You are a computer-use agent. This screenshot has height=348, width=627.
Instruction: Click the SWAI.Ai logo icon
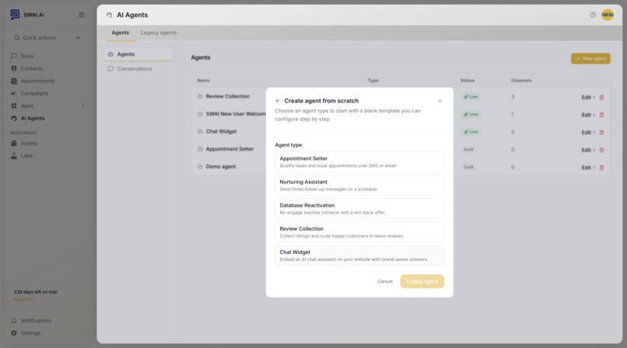click(x=16, y=15)
